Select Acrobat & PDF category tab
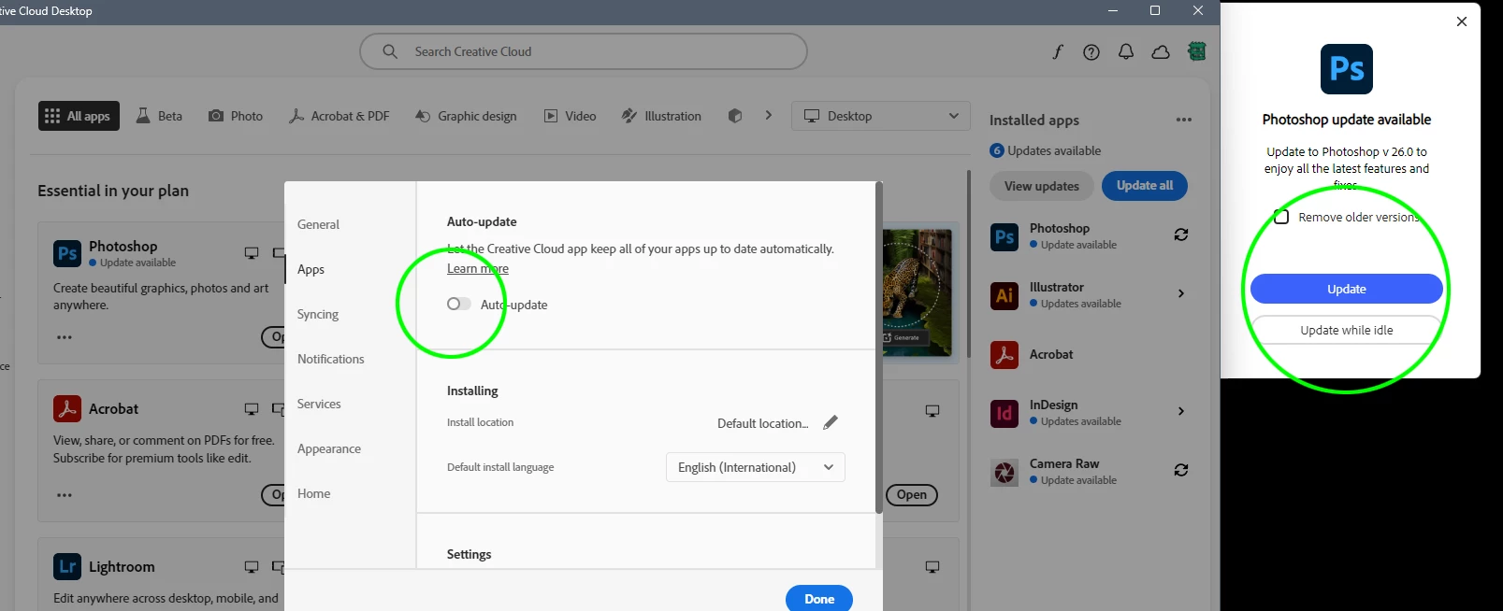 pyautogui.click(x=339, y=116)
